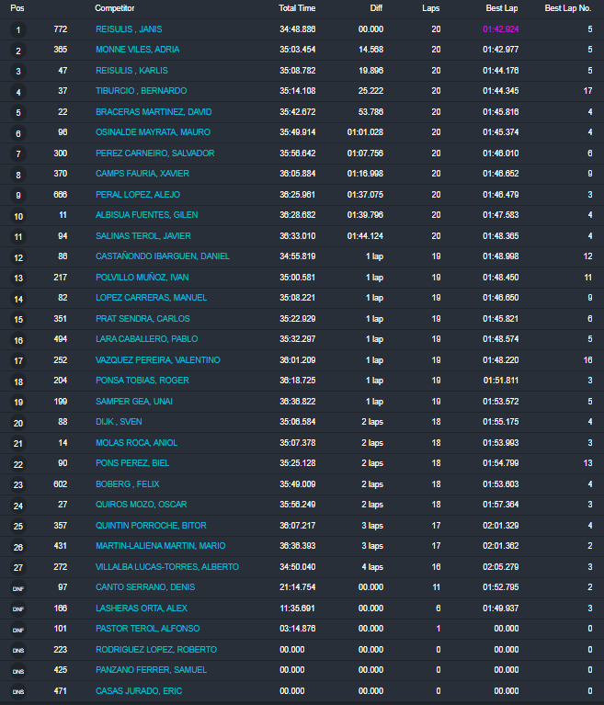This screenshot has height=705, width=604.
Task: Click the Competitor column header
Action: 116,8
